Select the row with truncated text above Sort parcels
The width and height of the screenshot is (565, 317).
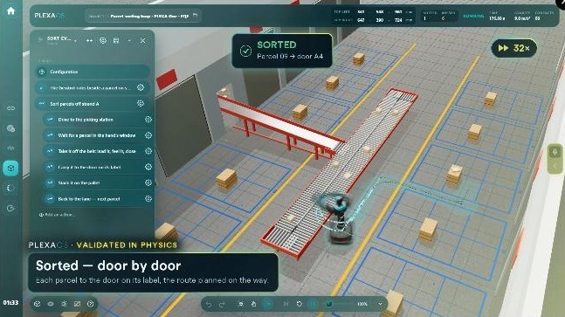[93, 87]
